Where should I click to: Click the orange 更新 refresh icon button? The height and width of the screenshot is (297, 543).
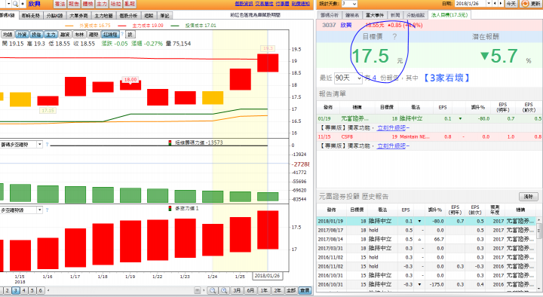click(x=531, y=4)
